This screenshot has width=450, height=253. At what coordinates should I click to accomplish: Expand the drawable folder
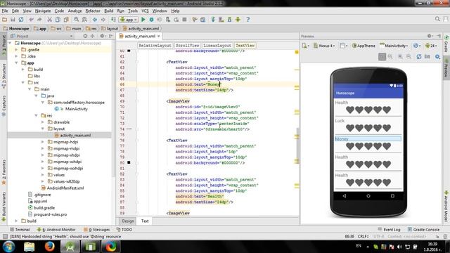[43, 122]
